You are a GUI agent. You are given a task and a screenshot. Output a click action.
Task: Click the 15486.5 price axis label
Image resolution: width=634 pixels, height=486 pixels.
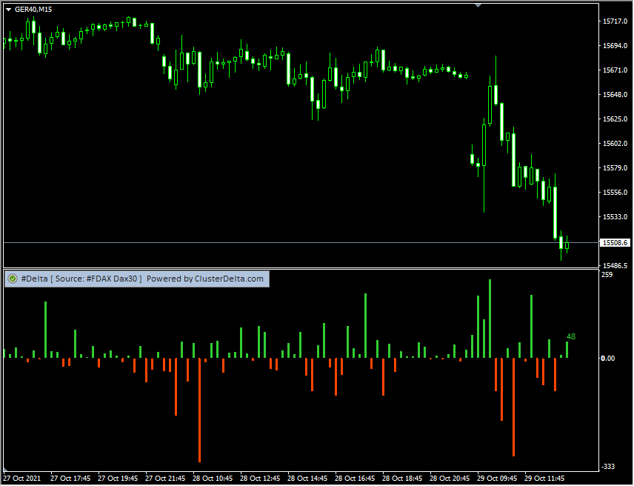615,265
